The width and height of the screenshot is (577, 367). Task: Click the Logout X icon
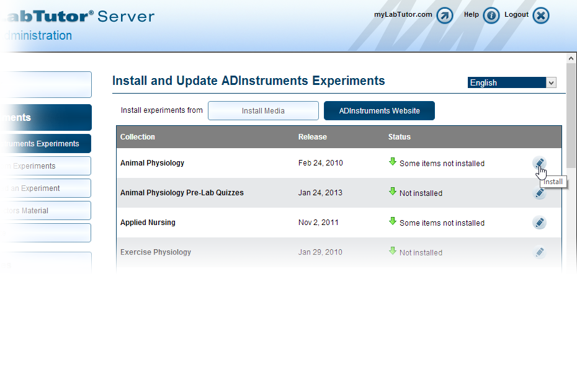[540, 15]
